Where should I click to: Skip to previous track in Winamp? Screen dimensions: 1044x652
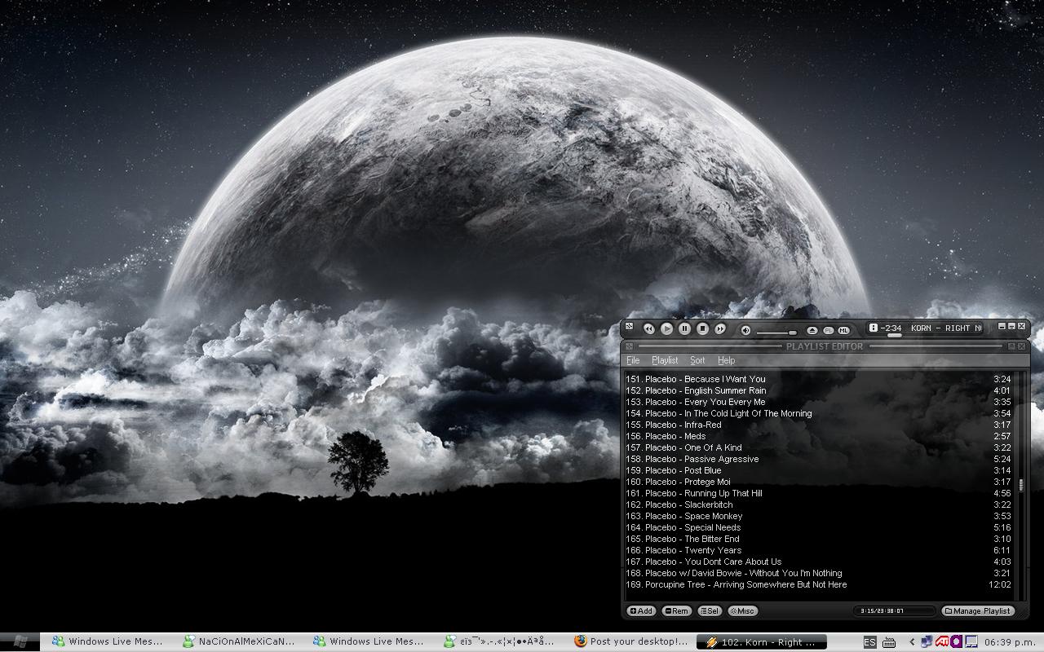pyautogui.click(x=648, y=328)
